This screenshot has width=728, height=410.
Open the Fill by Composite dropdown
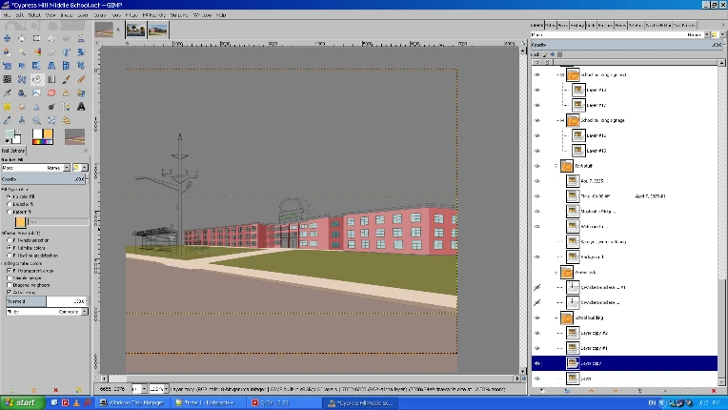click(47, 312)
